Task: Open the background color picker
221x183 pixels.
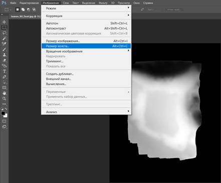Action: click(x=6, y=116)
